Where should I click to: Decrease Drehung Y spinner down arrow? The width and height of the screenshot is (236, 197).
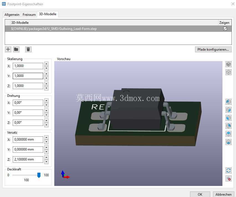click(46, 115)
